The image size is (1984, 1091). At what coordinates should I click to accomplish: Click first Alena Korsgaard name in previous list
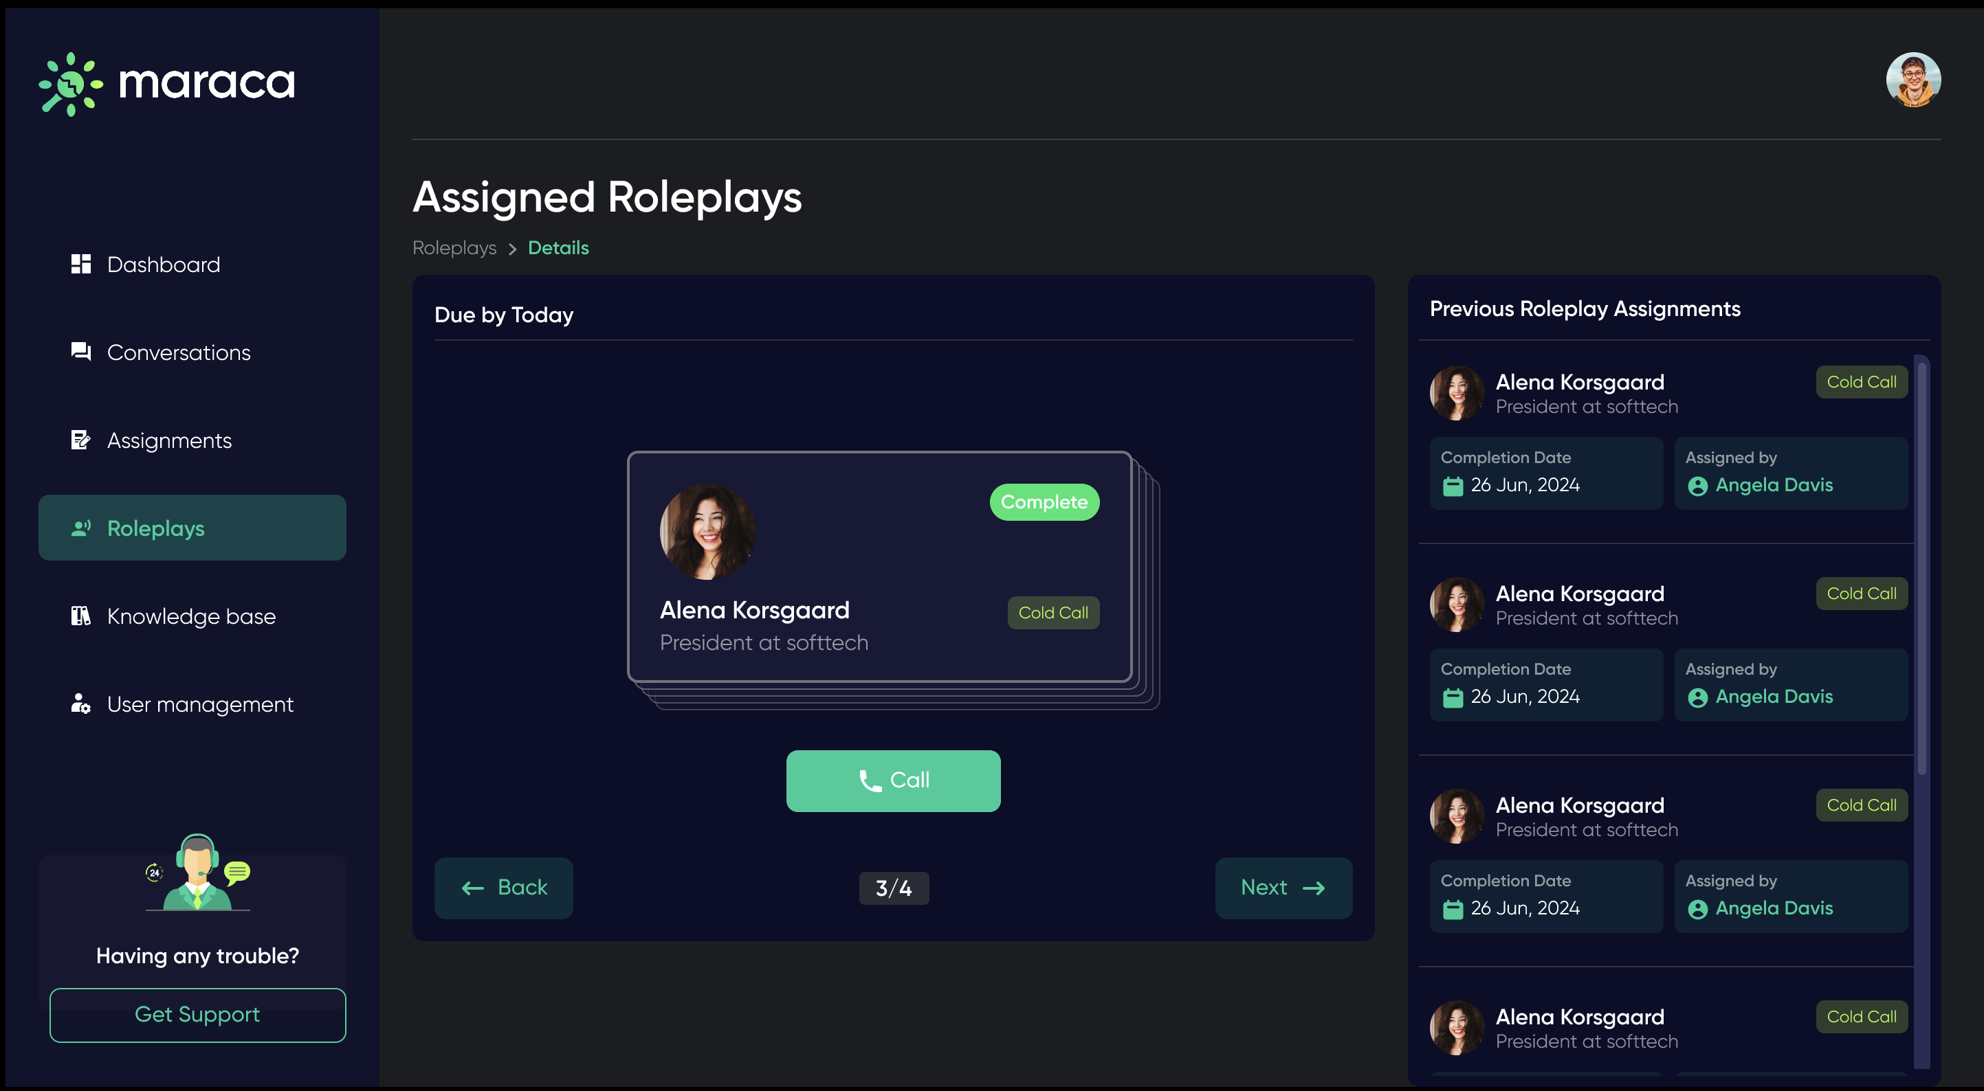(1580, 382)
